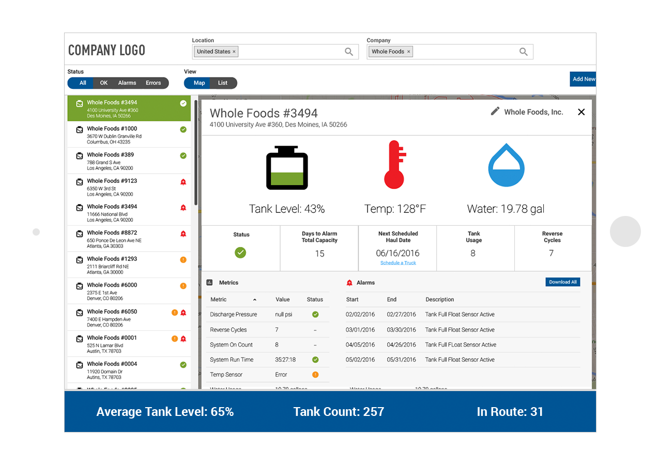Switch to List view
This screenshot has width=658, height=465.
pyautogui.click(x=223, y=83)
